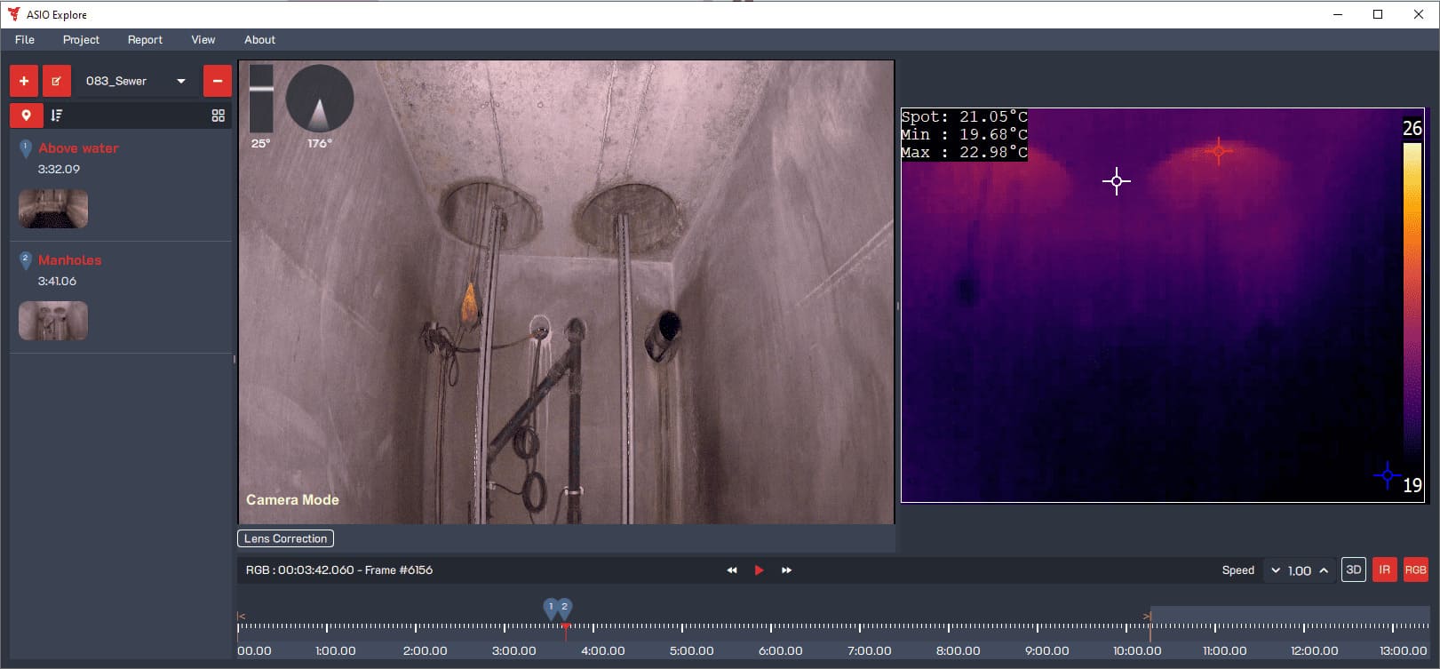The image size is (1440, 669).
Task: Decrease playback speed with down chevron
Action: (x=1276, y=570)
